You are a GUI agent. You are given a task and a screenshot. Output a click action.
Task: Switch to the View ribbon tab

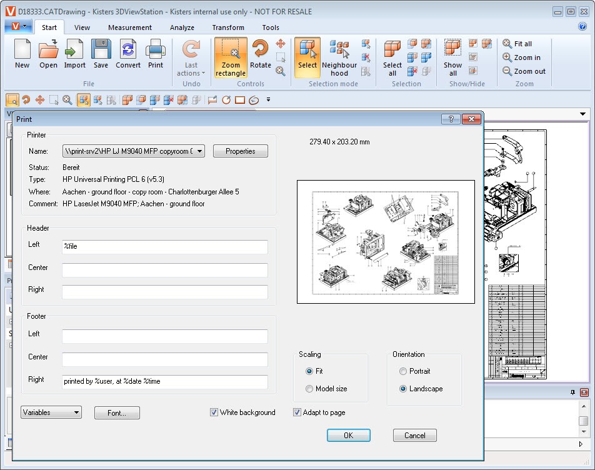[x=82, y=27]
